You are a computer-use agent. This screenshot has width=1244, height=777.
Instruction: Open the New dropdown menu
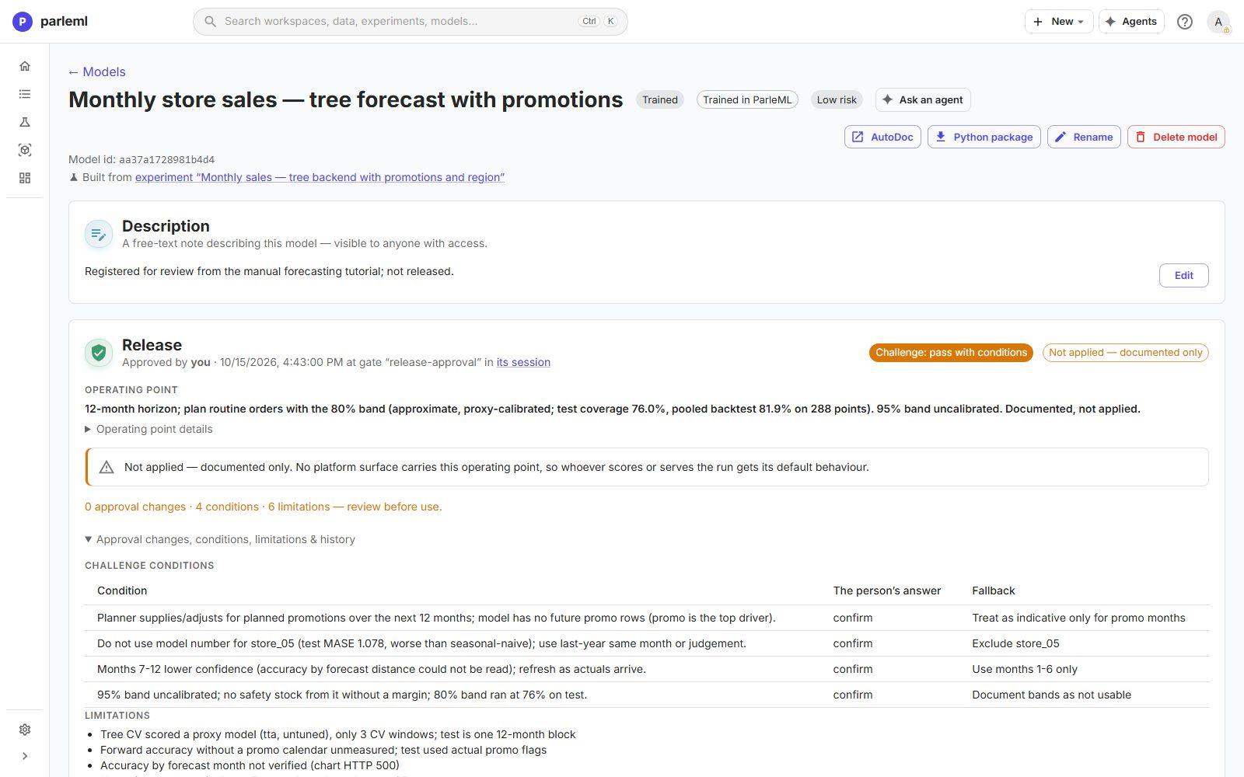1059,22
